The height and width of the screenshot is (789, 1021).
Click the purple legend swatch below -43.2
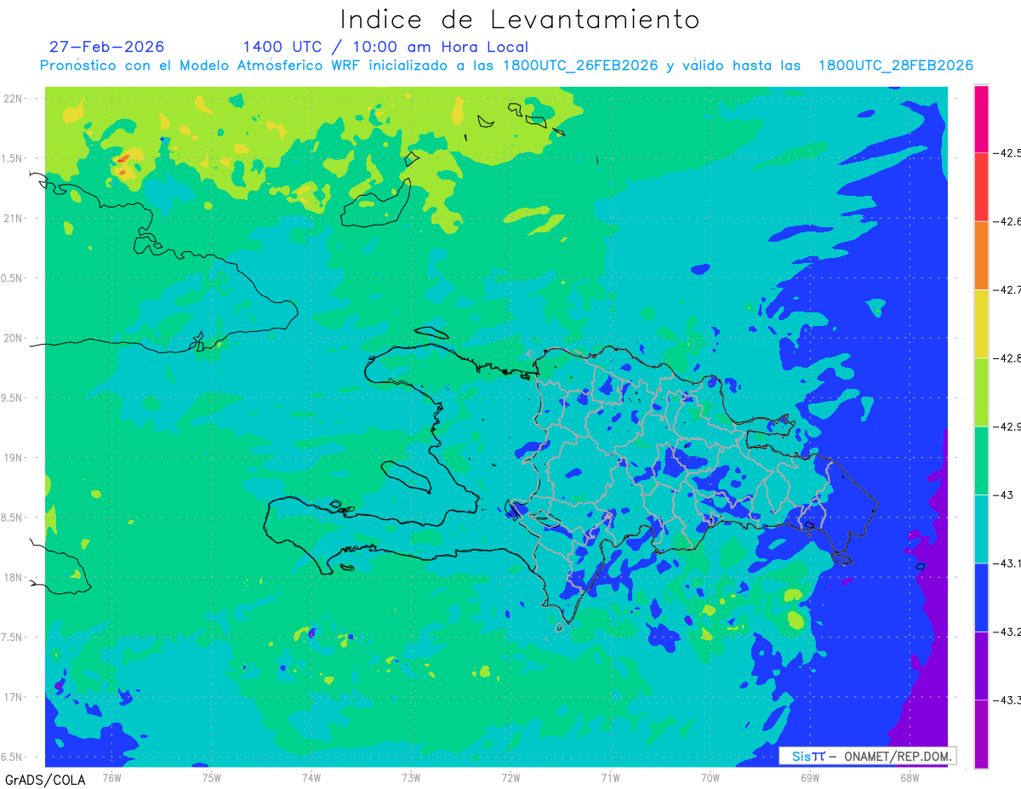click(981, 666)
